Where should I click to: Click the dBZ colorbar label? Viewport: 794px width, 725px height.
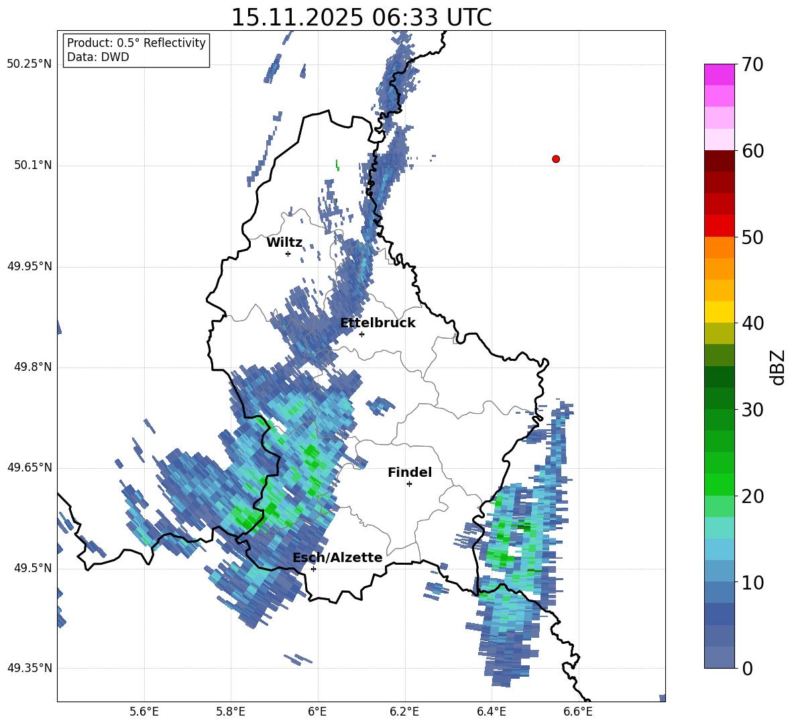tap(778, 367)
